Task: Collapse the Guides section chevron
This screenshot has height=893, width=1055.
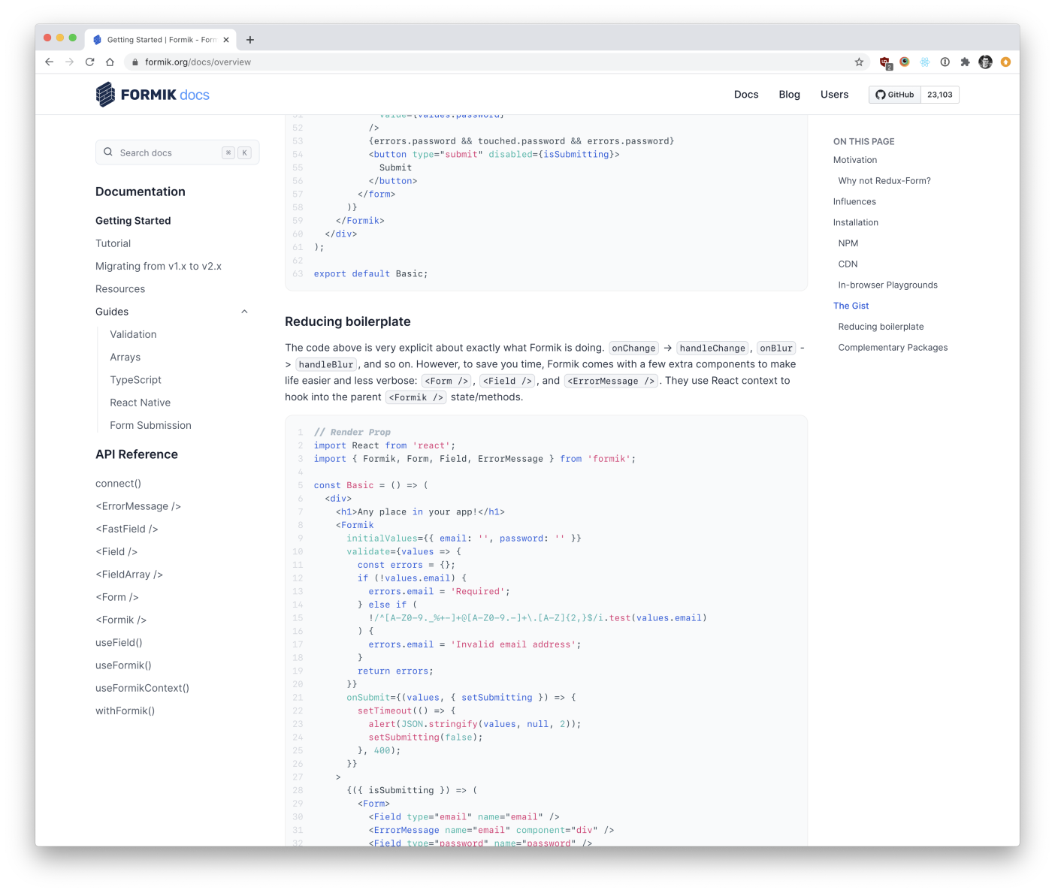Action: 244,311
